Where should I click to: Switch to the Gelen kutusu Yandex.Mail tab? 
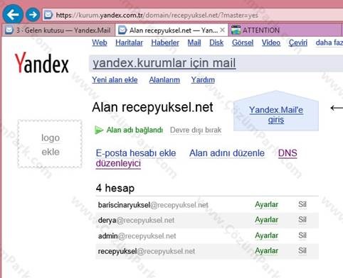(58, 30)
